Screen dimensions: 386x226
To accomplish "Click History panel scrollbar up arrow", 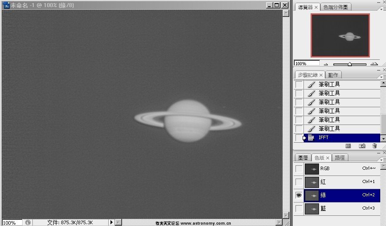I will 383,83.
